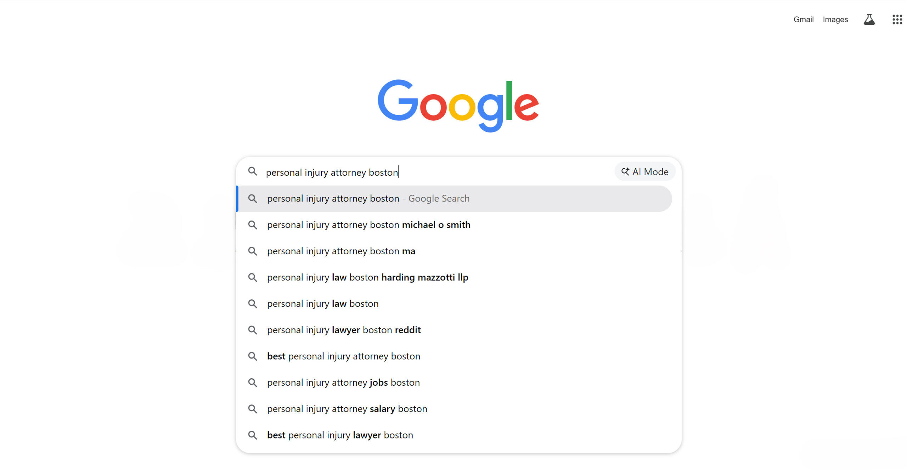Open the Gmail page

[803, 19]
